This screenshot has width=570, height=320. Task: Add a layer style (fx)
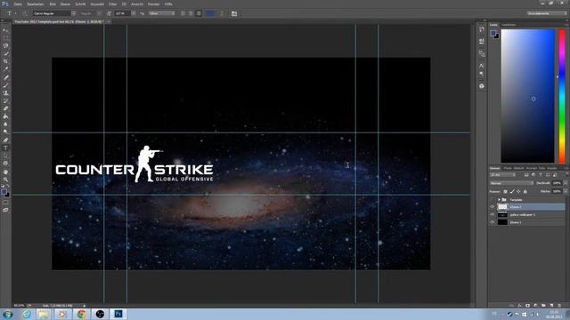(519, 306)
